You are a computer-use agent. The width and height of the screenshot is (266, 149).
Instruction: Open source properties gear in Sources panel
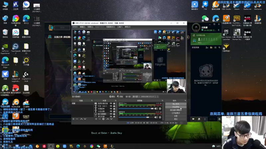(103, 119)
